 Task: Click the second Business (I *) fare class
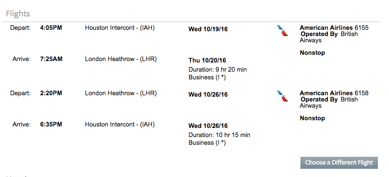[207, 143]
